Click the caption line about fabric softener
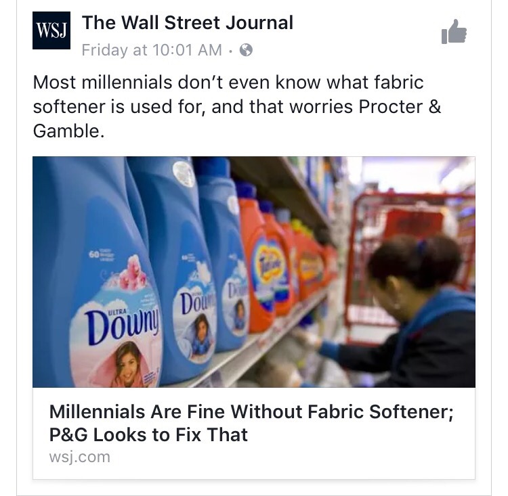This screenshot has height=496, width=508. [237, 106]
